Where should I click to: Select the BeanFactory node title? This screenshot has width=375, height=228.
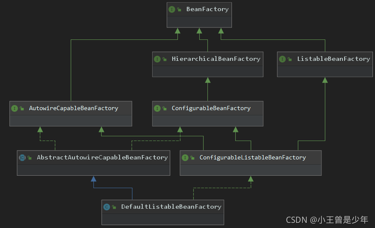(x=207, y=9)
